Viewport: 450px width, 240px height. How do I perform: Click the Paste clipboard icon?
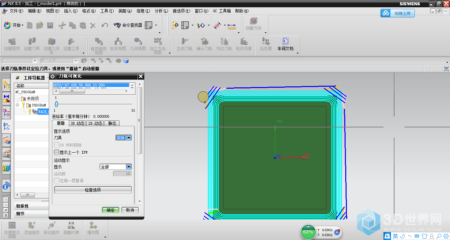(83, 25)
